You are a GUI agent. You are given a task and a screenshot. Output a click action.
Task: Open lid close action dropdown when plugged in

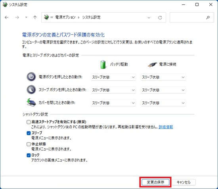tap(163, 103)
